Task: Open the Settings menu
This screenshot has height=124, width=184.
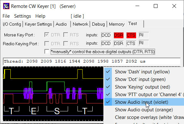Action: coord(23,16)
